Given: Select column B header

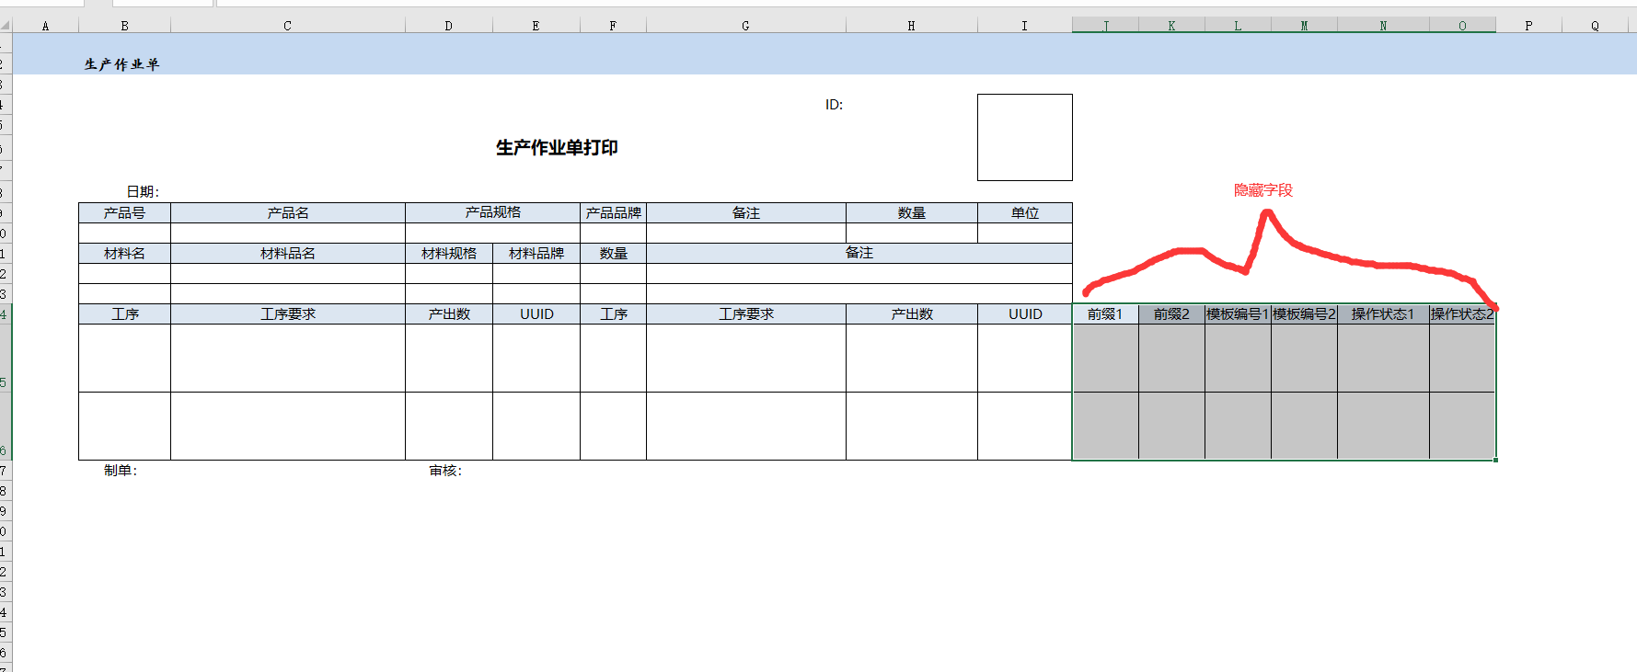Looking at the screenshot, I should [x=124, y=26].
